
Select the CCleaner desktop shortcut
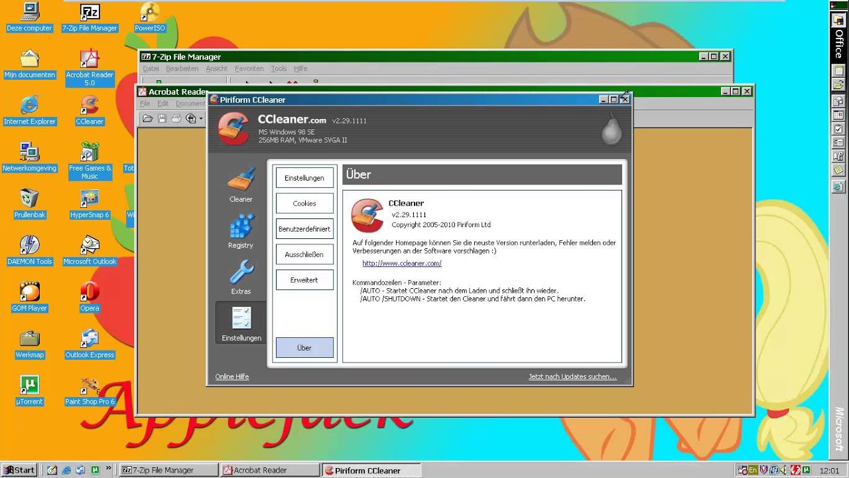click(x=90, y=111)
